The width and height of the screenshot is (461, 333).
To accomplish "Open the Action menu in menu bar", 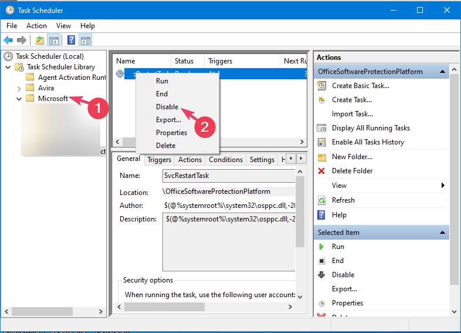I will 36,26.
